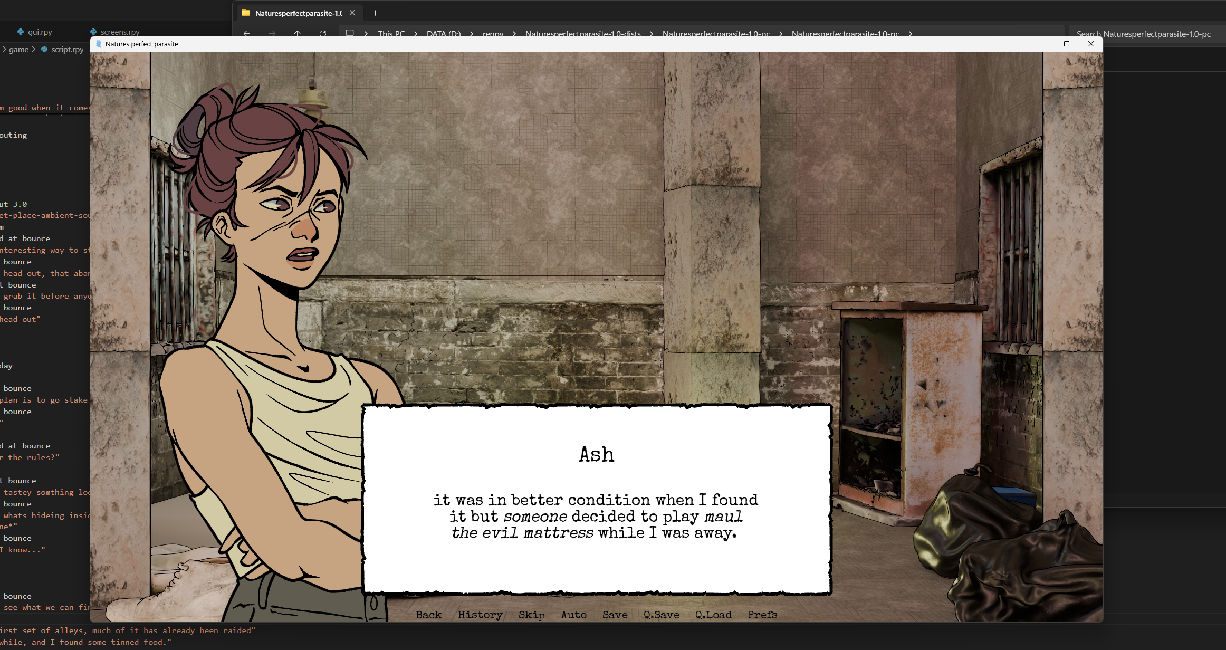Add a new File Explorer tab

tap(375, 13)
